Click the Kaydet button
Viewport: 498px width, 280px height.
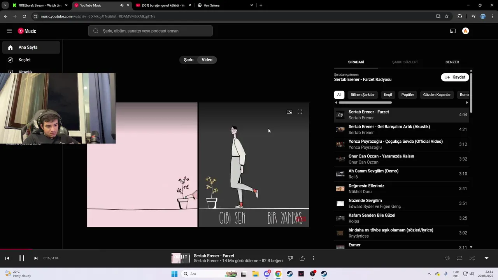(x=455, y=77)
